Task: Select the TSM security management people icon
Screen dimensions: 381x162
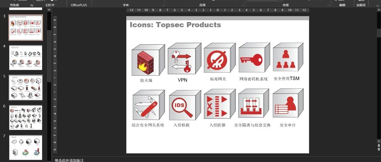Action: 288,57
